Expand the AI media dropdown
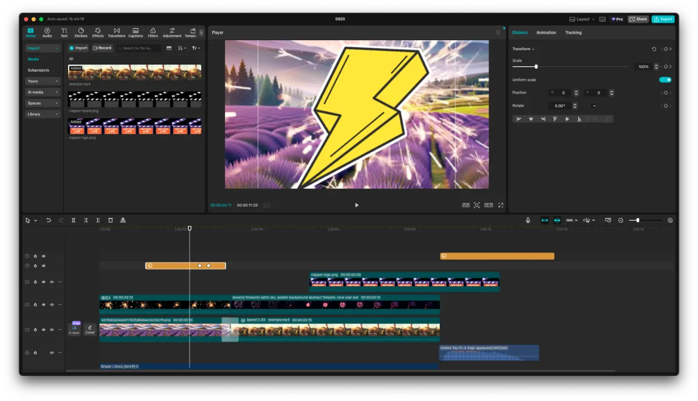698x401 pixels. (43, 92)
